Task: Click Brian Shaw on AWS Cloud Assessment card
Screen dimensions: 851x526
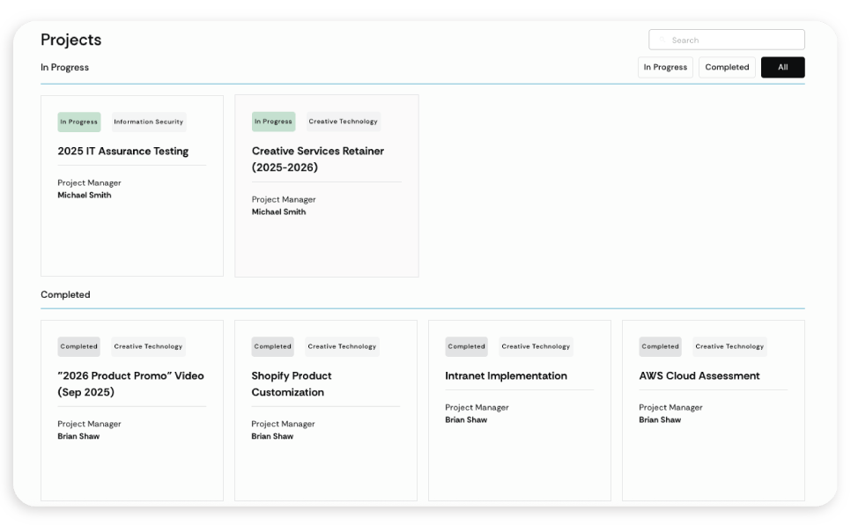Action: [660, 419]
